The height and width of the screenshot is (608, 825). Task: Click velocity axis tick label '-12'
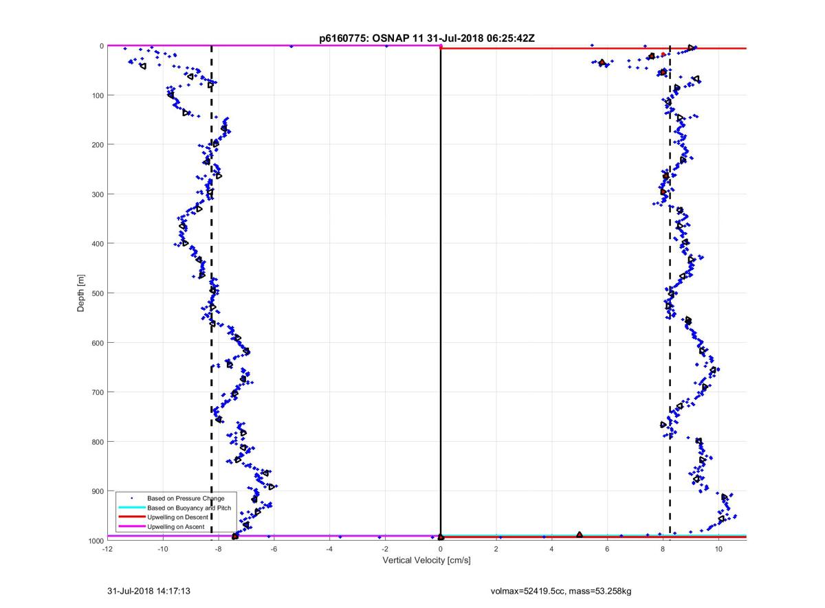pos(107,549)
